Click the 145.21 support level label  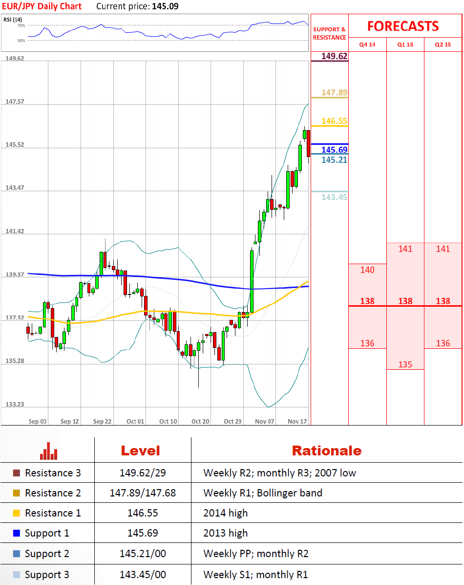tap(334, 159)
